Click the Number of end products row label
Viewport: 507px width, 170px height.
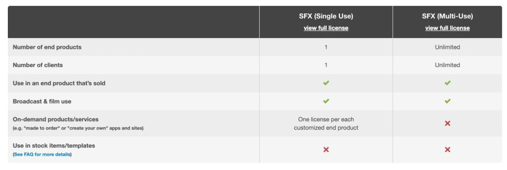tap(47, 47)
